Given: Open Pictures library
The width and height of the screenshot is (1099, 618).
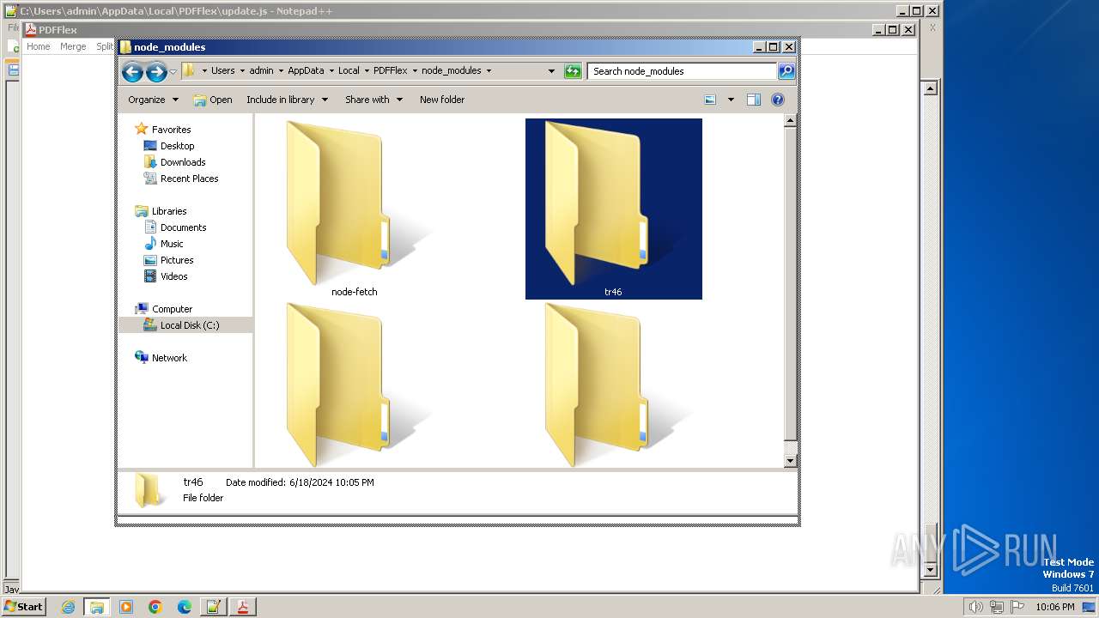Looking at the screenshot, I should pyautogui.click(x=177, y=260).
